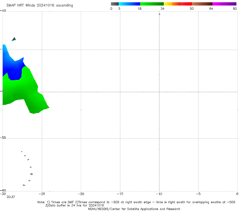The image size is (240, 211).
Task: Pick the green segment of the color bar
Action: pyautogui.click(x=152, y=4)
